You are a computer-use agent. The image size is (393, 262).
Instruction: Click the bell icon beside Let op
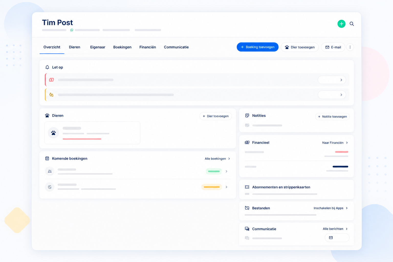47,67
